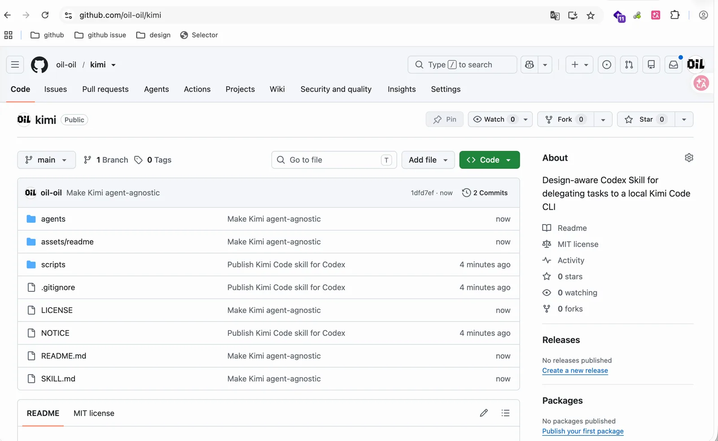Open the 0 Tags link
This screenshot has height=441, width=718.
[x=153, y=160]
